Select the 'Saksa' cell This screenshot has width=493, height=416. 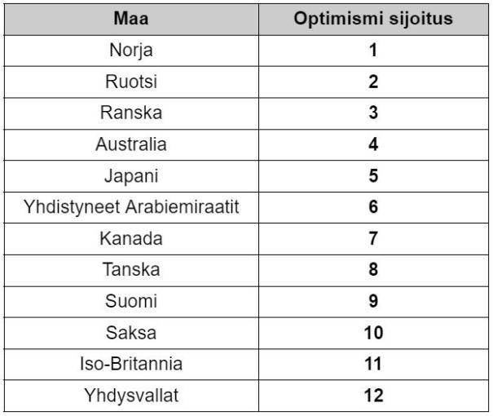[x=130, y=332]
